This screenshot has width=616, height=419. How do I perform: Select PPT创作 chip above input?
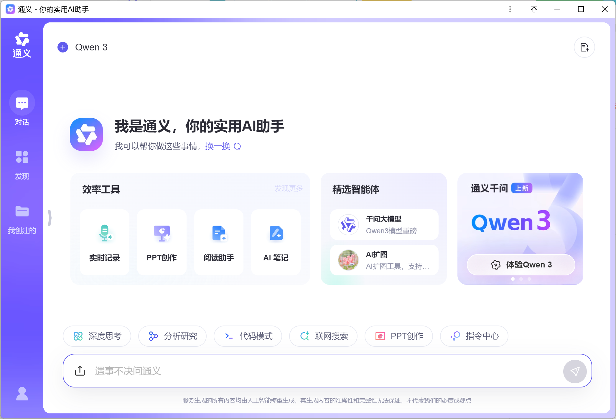pos(399,336)
